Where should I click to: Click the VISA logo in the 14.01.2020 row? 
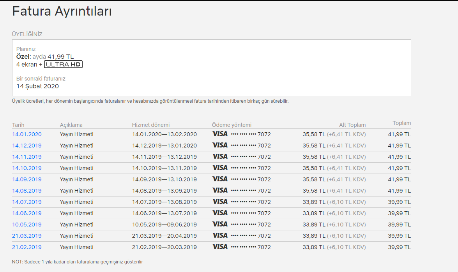(x=220, y=134)
